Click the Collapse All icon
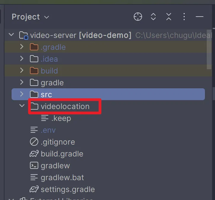This screenshot has height=200, width=215. tap(169, 17)
